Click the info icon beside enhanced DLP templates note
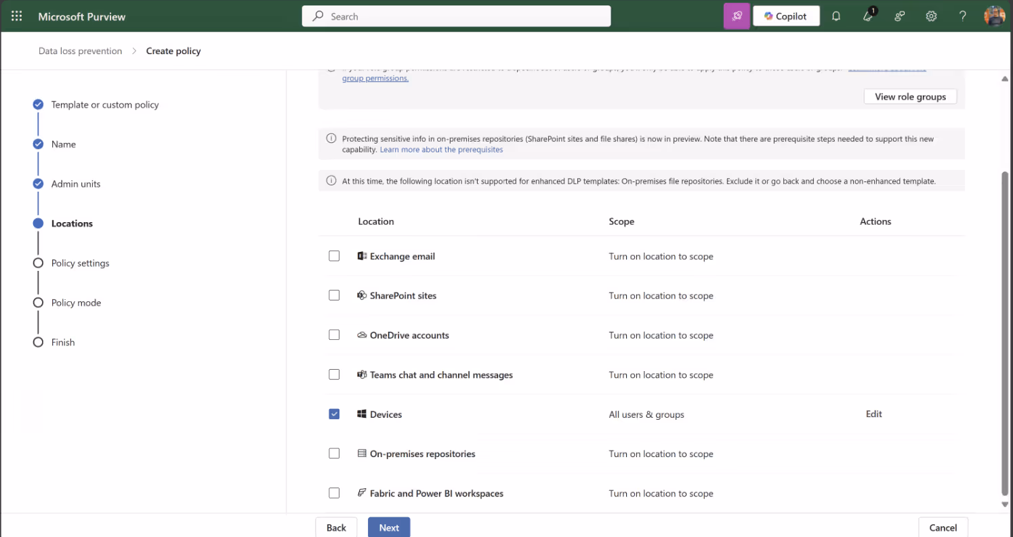Viewport: 1013px width, 537px height. 331,181
